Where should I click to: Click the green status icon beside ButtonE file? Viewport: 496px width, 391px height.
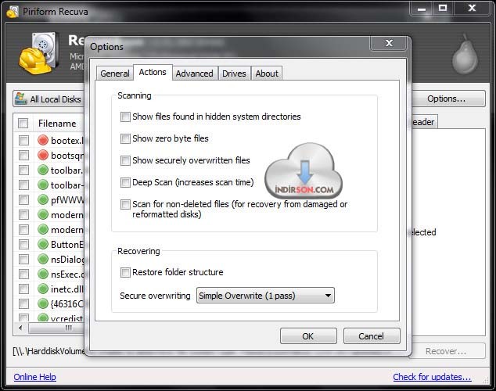point(43,244)
